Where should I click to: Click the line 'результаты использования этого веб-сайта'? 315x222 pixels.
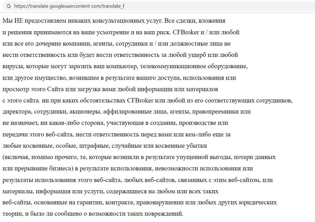coord(138,180)
